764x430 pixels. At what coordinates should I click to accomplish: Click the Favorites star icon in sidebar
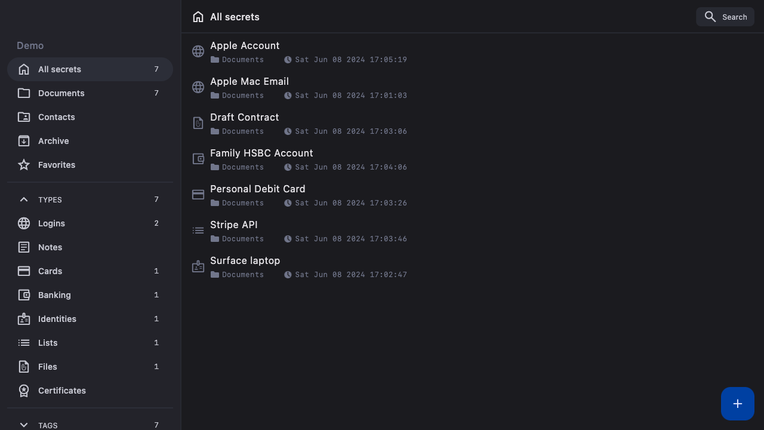coord(24,165)
